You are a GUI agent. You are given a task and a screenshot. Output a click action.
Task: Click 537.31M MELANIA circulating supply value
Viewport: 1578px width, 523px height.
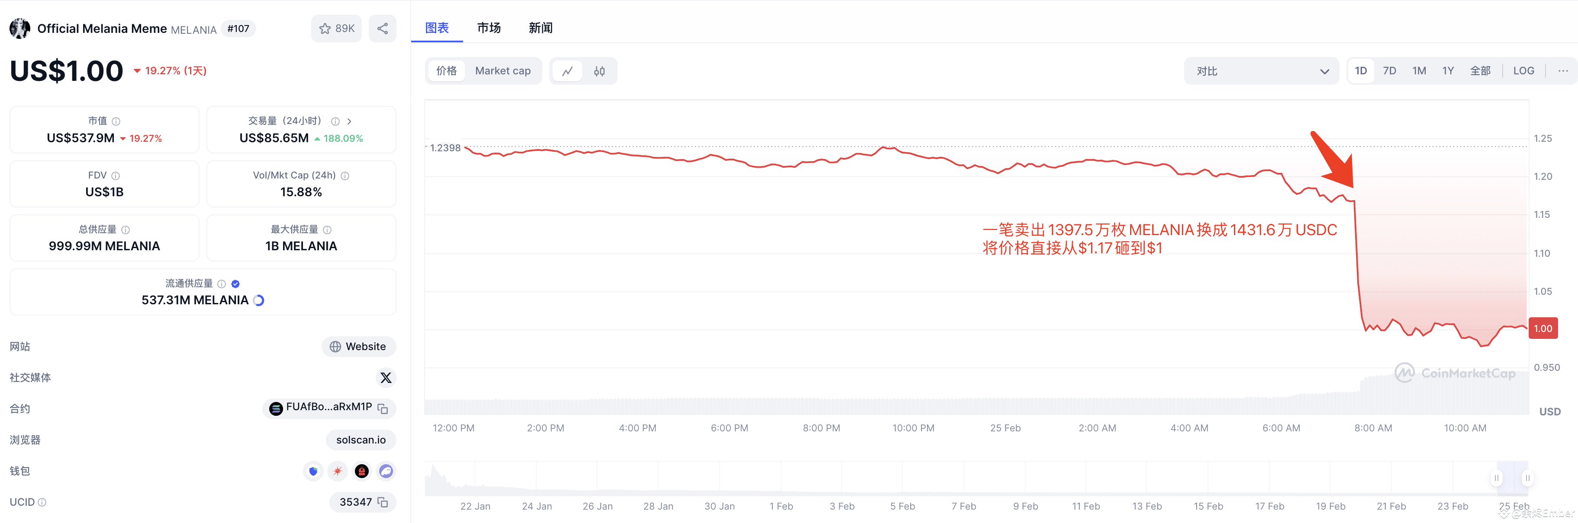[x=195, y=300]
